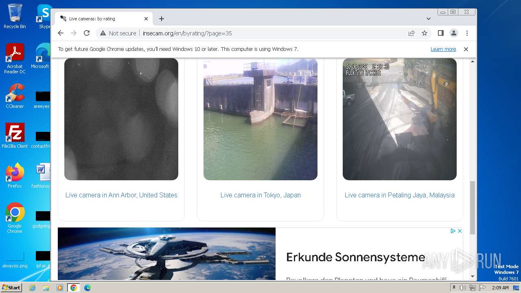Open the Chrome profile avatar

click(x=453, y=33)
